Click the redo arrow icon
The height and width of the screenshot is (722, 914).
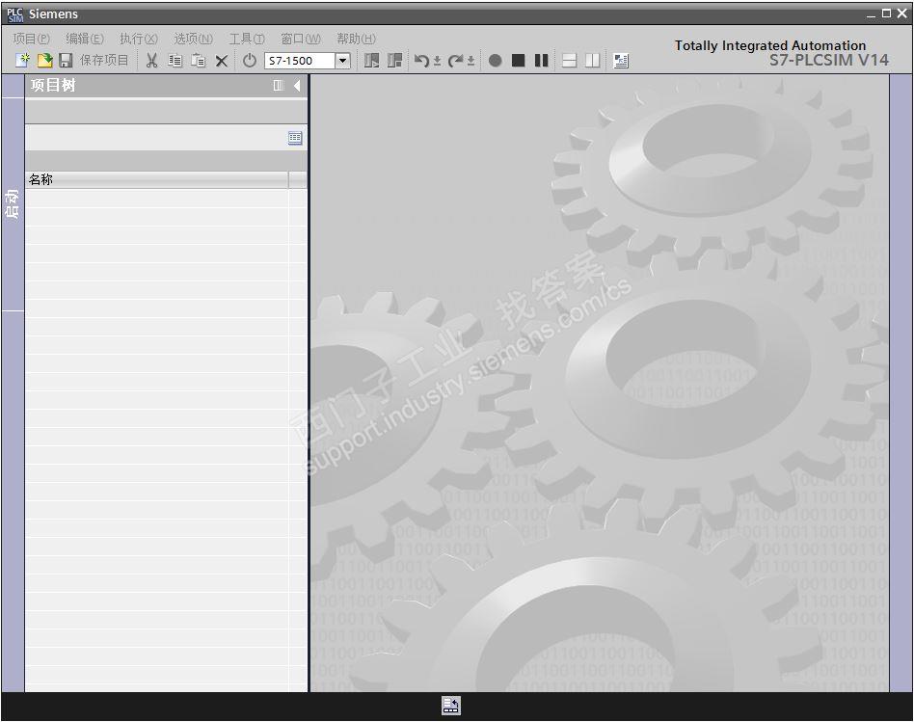tap(455, 61)
